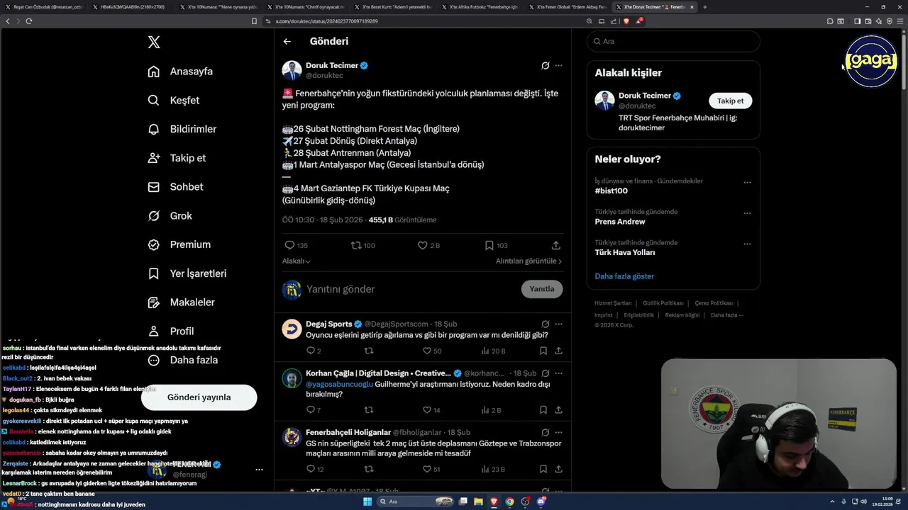Open the #bist100 trend
This screenshot has height=510, width=908.
611,191
